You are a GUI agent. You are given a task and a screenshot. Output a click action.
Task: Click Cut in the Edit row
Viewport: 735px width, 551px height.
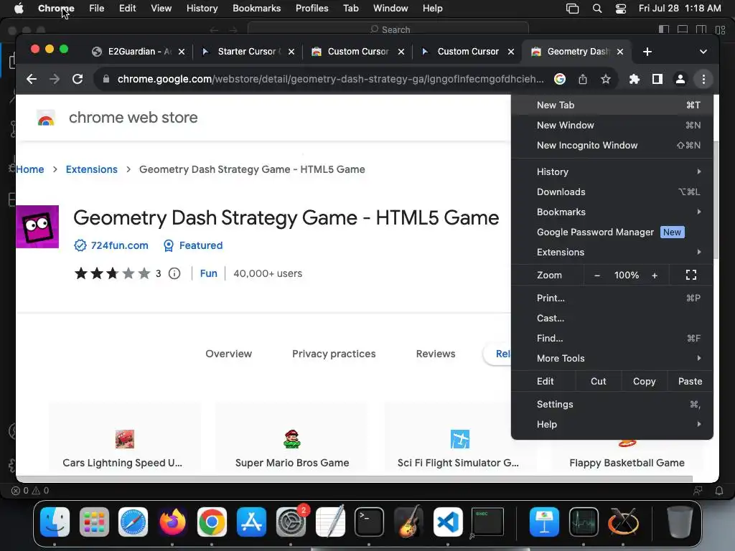pyautogui.click(x=598, y=382)
